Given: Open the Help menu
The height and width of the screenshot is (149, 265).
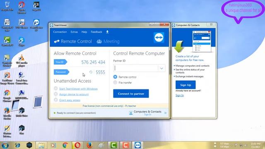Looking at the screenshot, I should coord(84,32).
